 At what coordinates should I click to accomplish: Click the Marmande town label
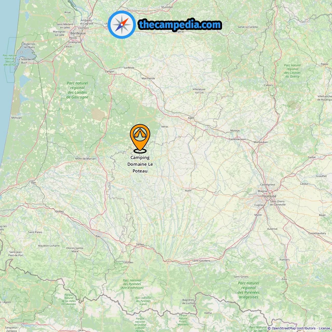(x=148, y=78)
